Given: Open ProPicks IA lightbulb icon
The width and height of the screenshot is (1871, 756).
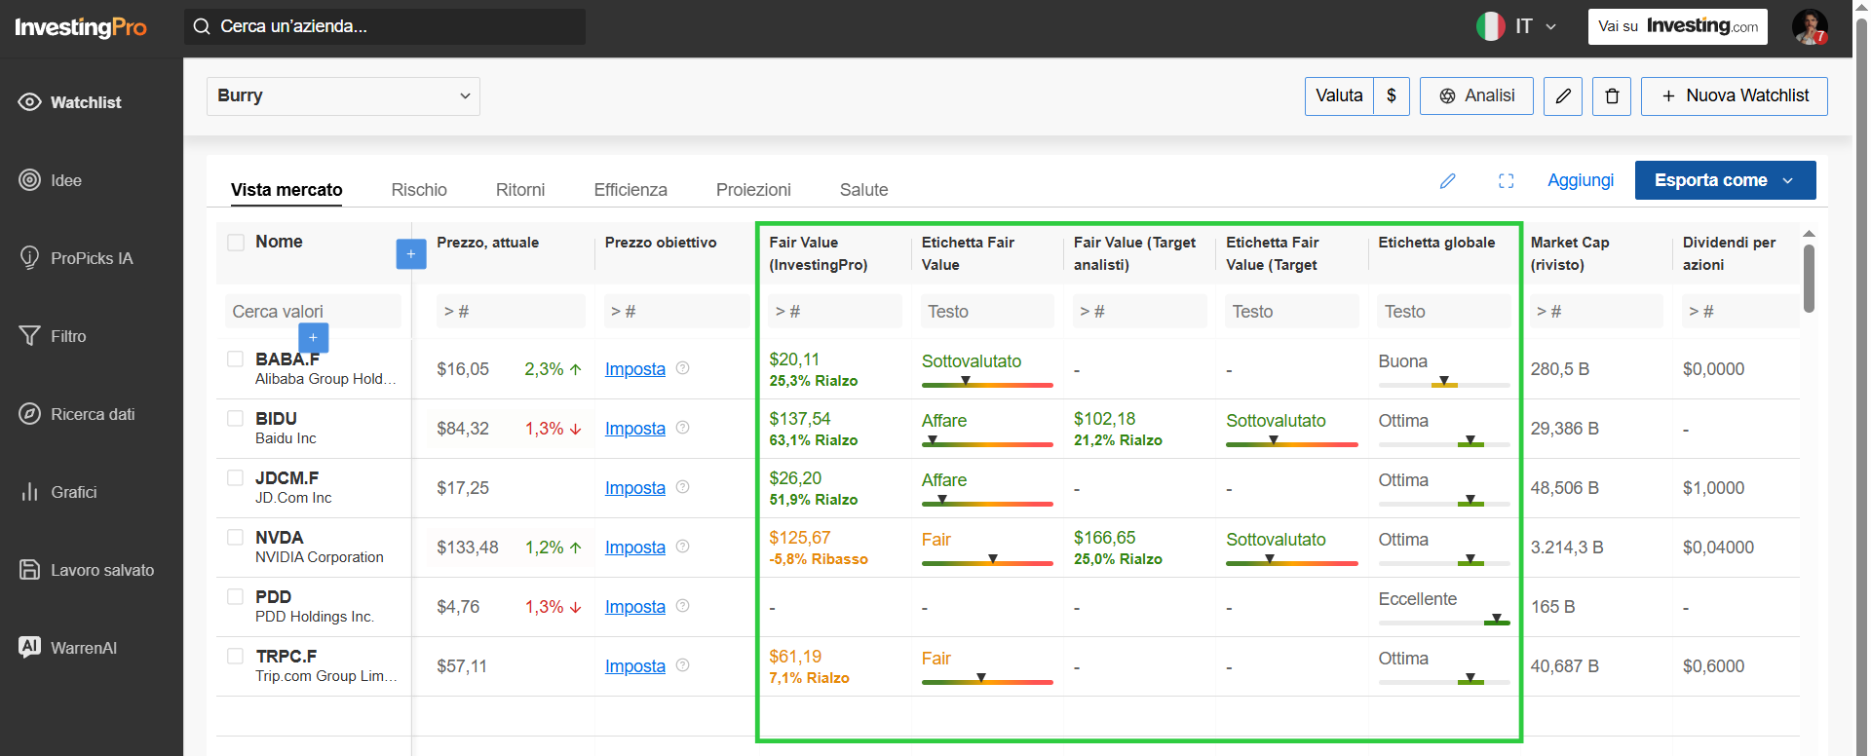Looking at the screenshot, I should coord(30,258).
